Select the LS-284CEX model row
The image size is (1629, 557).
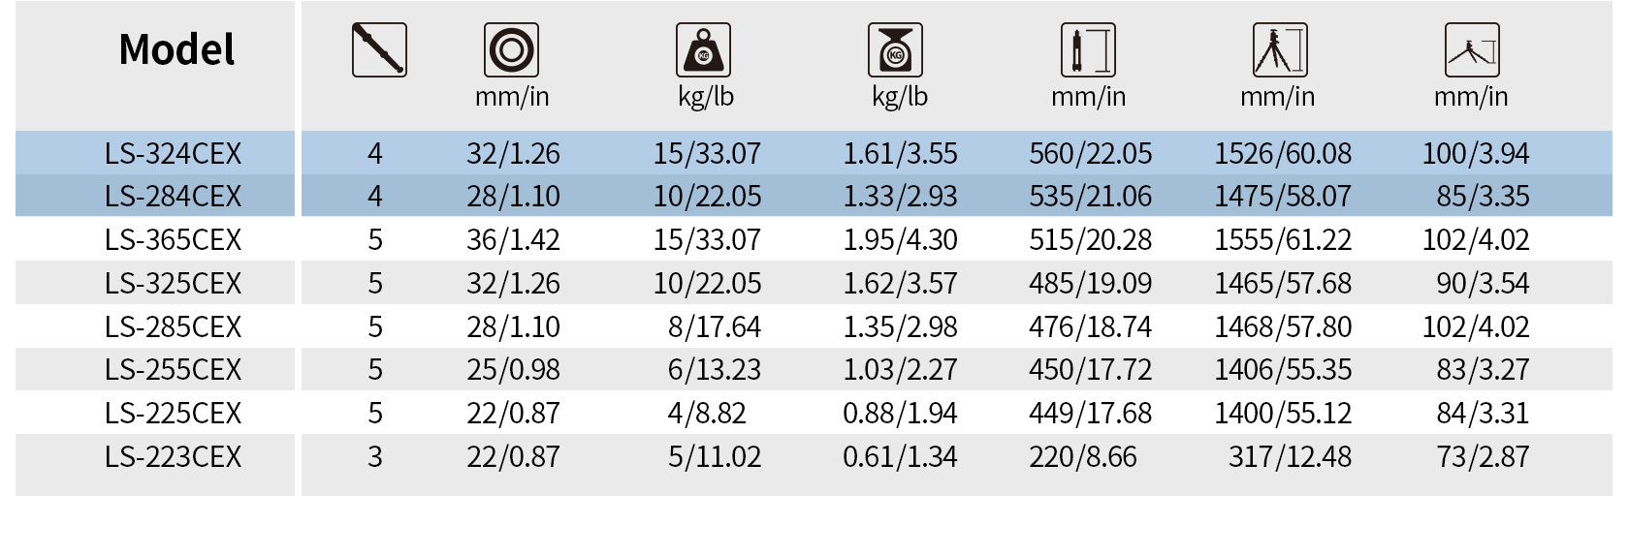173,196
